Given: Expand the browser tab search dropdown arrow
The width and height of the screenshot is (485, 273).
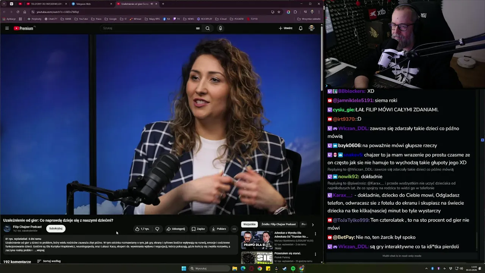Looking at the screenshot, I should coord(4,4).
